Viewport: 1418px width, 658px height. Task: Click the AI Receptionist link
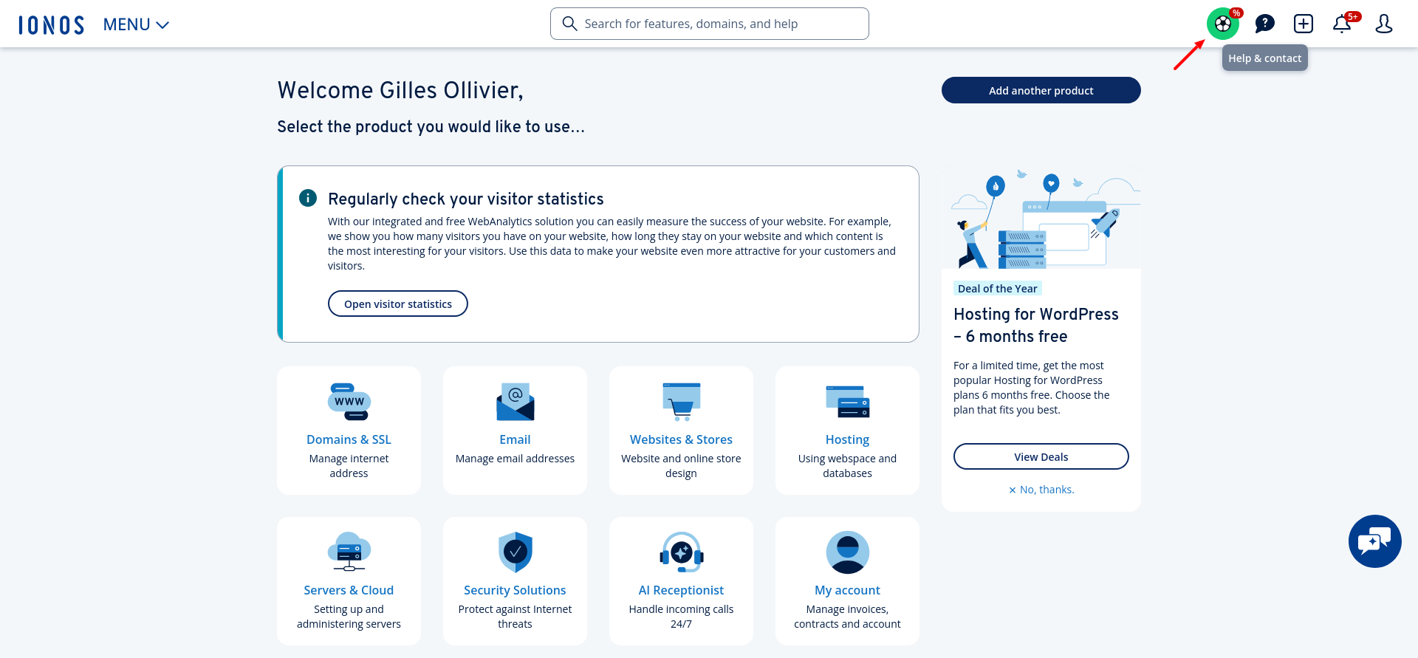(x=681, y=590)
